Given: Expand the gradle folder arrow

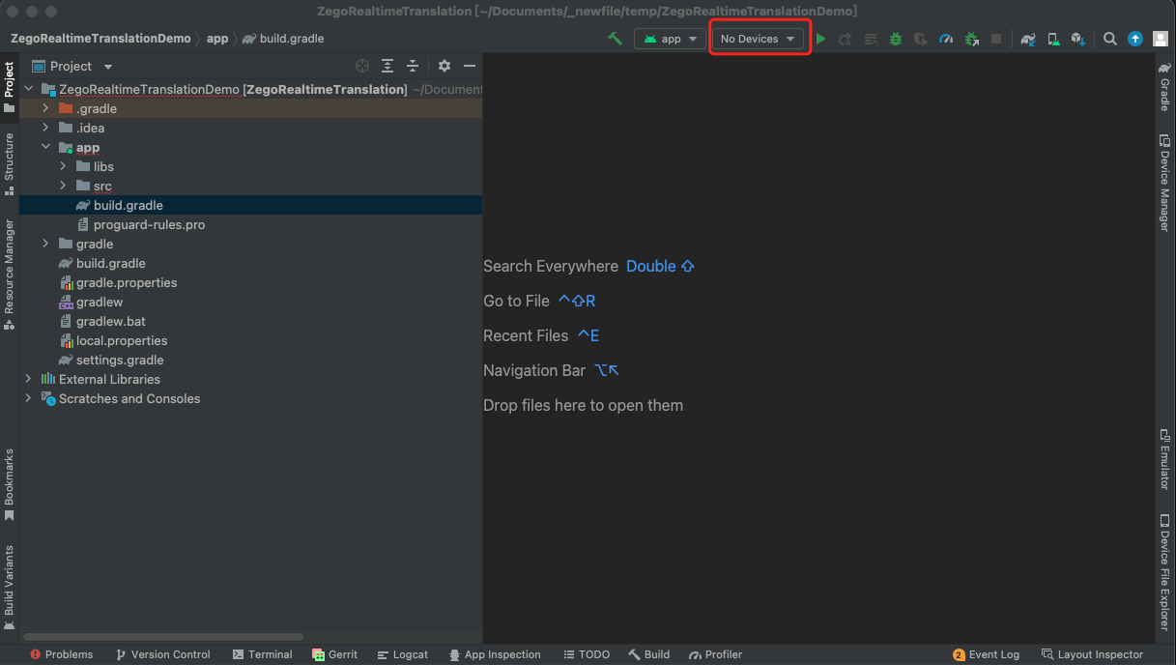Looking at the screenshot, I should pyautogui.click(x=45, y=244).
